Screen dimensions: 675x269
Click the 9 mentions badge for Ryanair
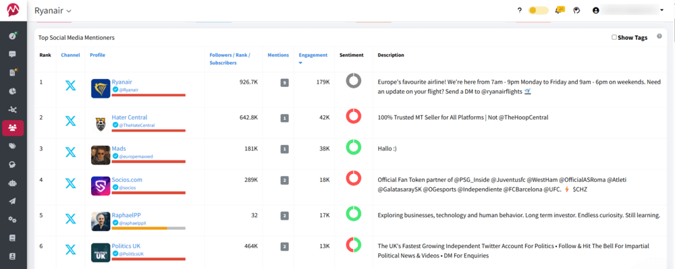pos(284,83)
